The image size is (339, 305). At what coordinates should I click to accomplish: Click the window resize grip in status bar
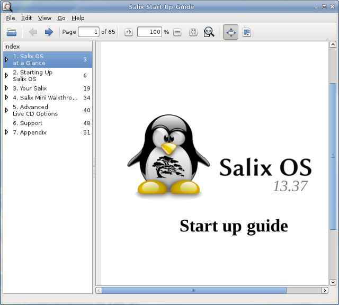pos(333,299)
